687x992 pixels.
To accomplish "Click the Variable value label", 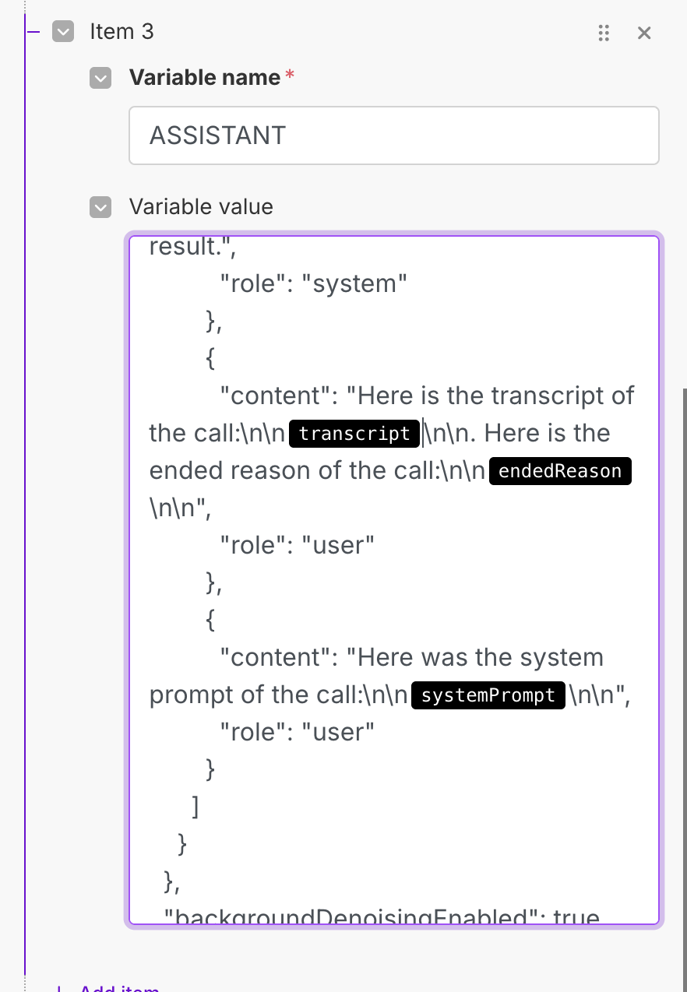I will click(201, 207).
